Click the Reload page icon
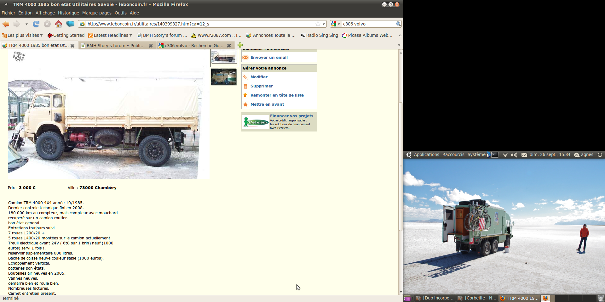Screen dimensions: 605x302 (x=36, y=24)
